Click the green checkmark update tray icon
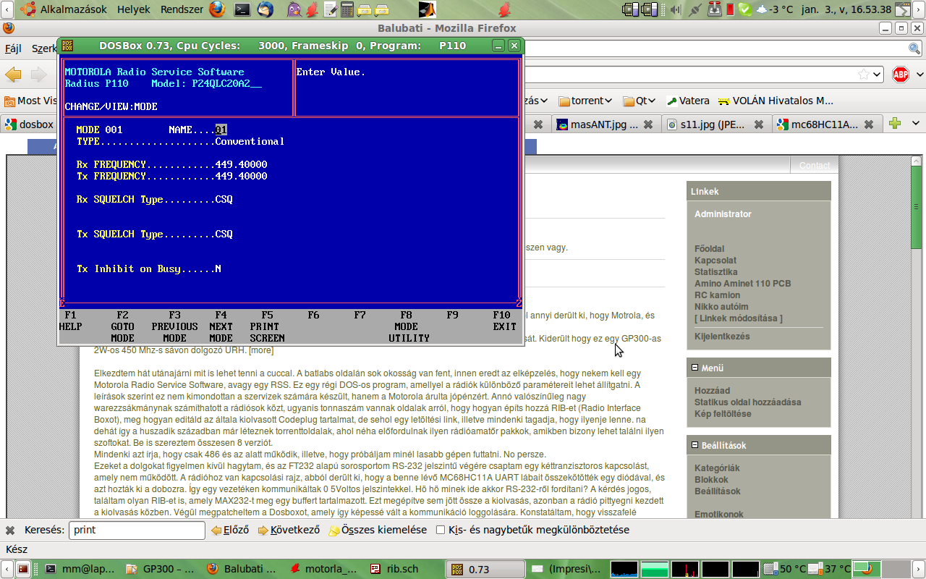This screenshot has width=926, height=579. [745, 9]
